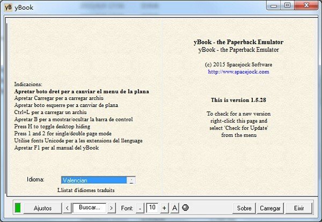
Task: Close the yBook window
Action: tap(306, 5)
